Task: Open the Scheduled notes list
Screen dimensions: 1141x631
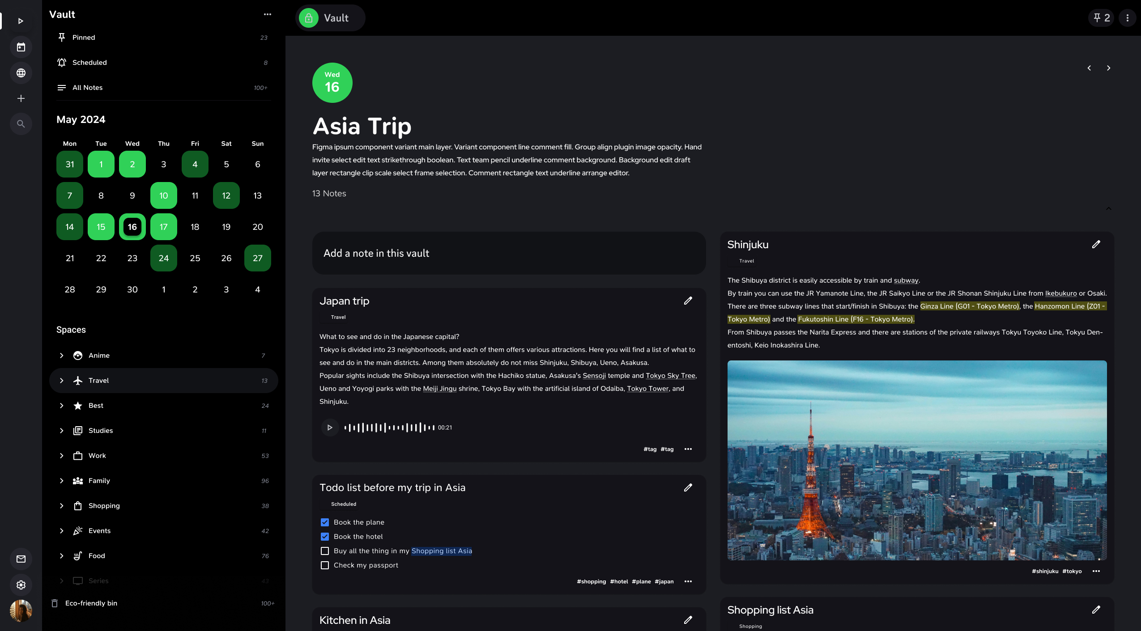Action: (x=164, y=63)
